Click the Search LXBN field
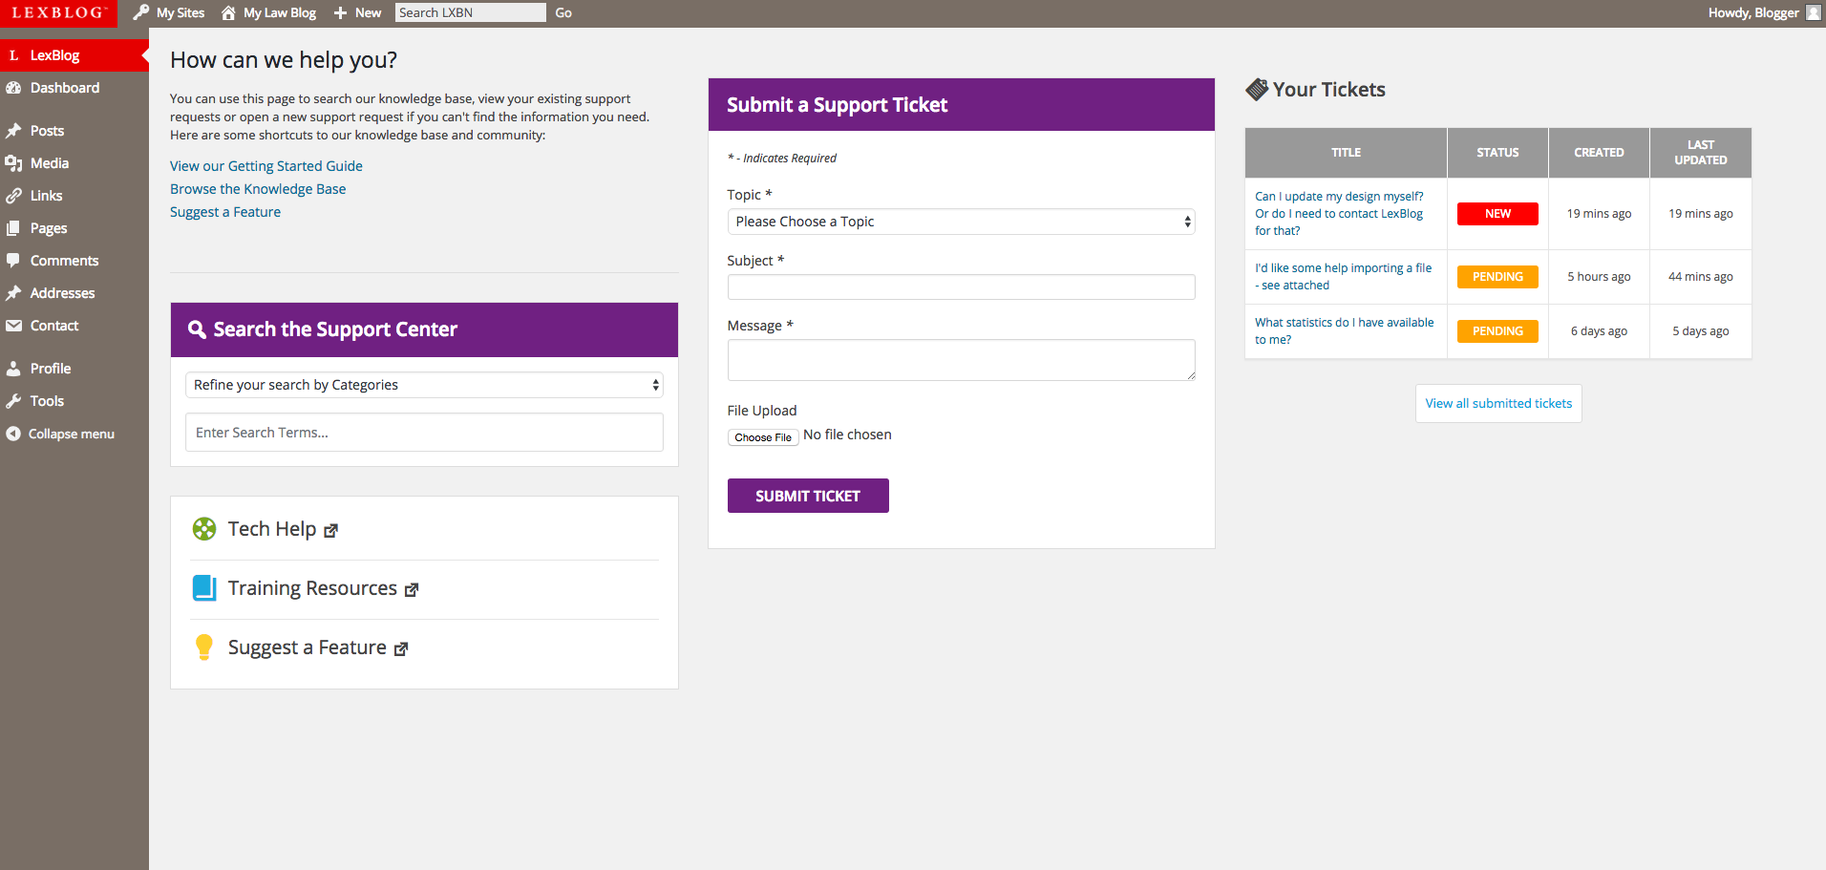 click(470, 12)
